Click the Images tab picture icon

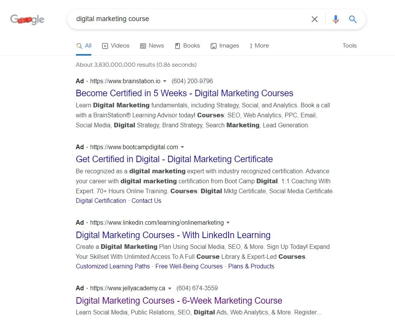point(213,46)
